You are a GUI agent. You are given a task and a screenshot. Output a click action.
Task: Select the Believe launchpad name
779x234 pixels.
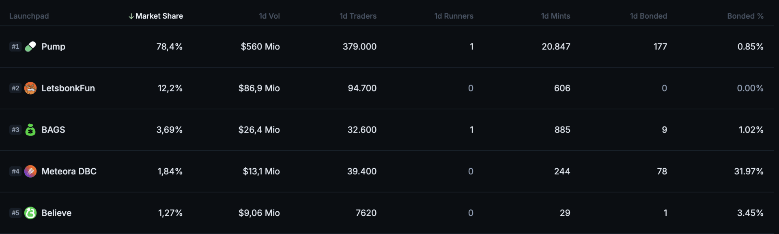(x=56, y=213)
